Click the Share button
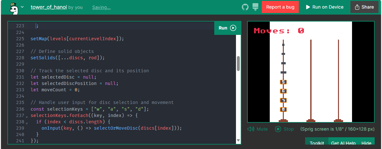Viewport: 382px width, 149px height. [364, 7]
